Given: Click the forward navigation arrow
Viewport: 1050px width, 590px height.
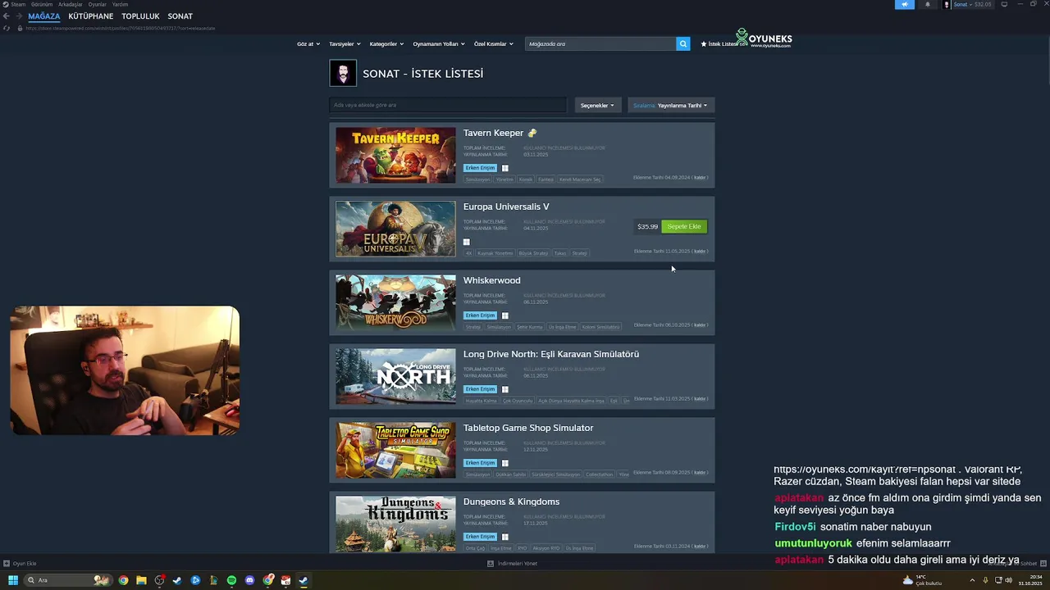Looking at the screenshot, I should (x=18, y=16).
